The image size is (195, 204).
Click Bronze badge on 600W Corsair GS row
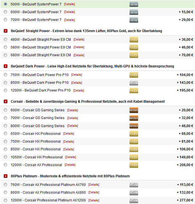click(134, 110)
